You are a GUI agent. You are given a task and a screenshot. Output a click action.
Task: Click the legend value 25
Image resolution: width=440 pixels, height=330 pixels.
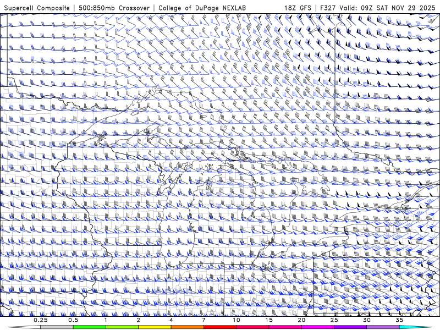click(334, 320)
